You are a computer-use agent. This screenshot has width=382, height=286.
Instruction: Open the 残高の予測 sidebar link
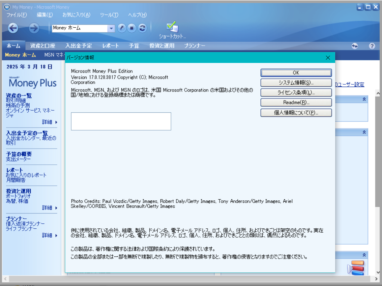click(18, 105)
